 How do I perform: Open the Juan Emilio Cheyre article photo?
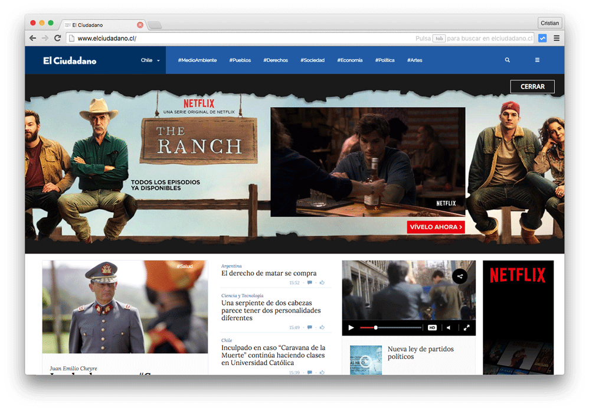coord(125,307)
